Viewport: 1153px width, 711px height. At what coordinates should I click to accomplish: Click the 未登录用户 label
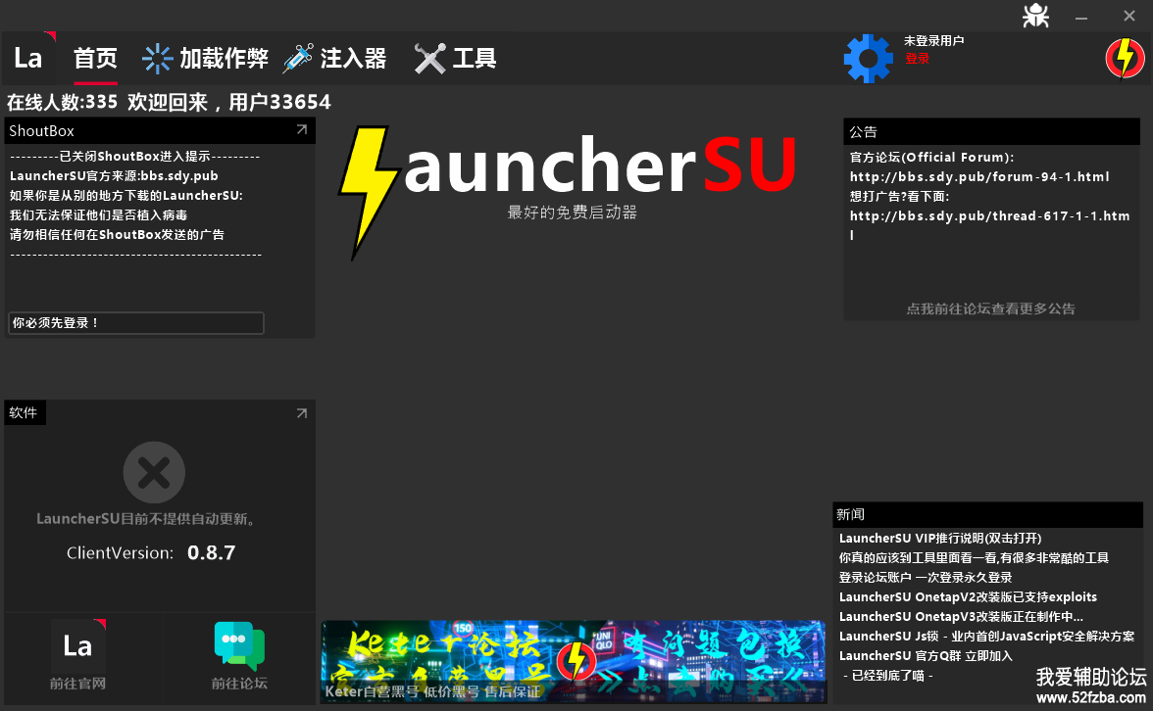pyautogui.click(x=933, y=41)
